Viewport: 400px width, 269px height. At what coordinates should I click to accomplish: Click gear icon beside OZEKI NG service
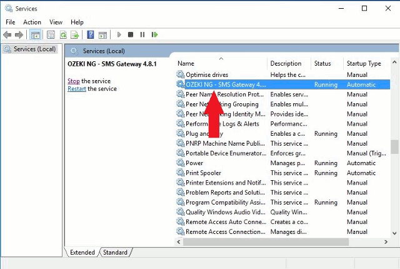(181, 84)
